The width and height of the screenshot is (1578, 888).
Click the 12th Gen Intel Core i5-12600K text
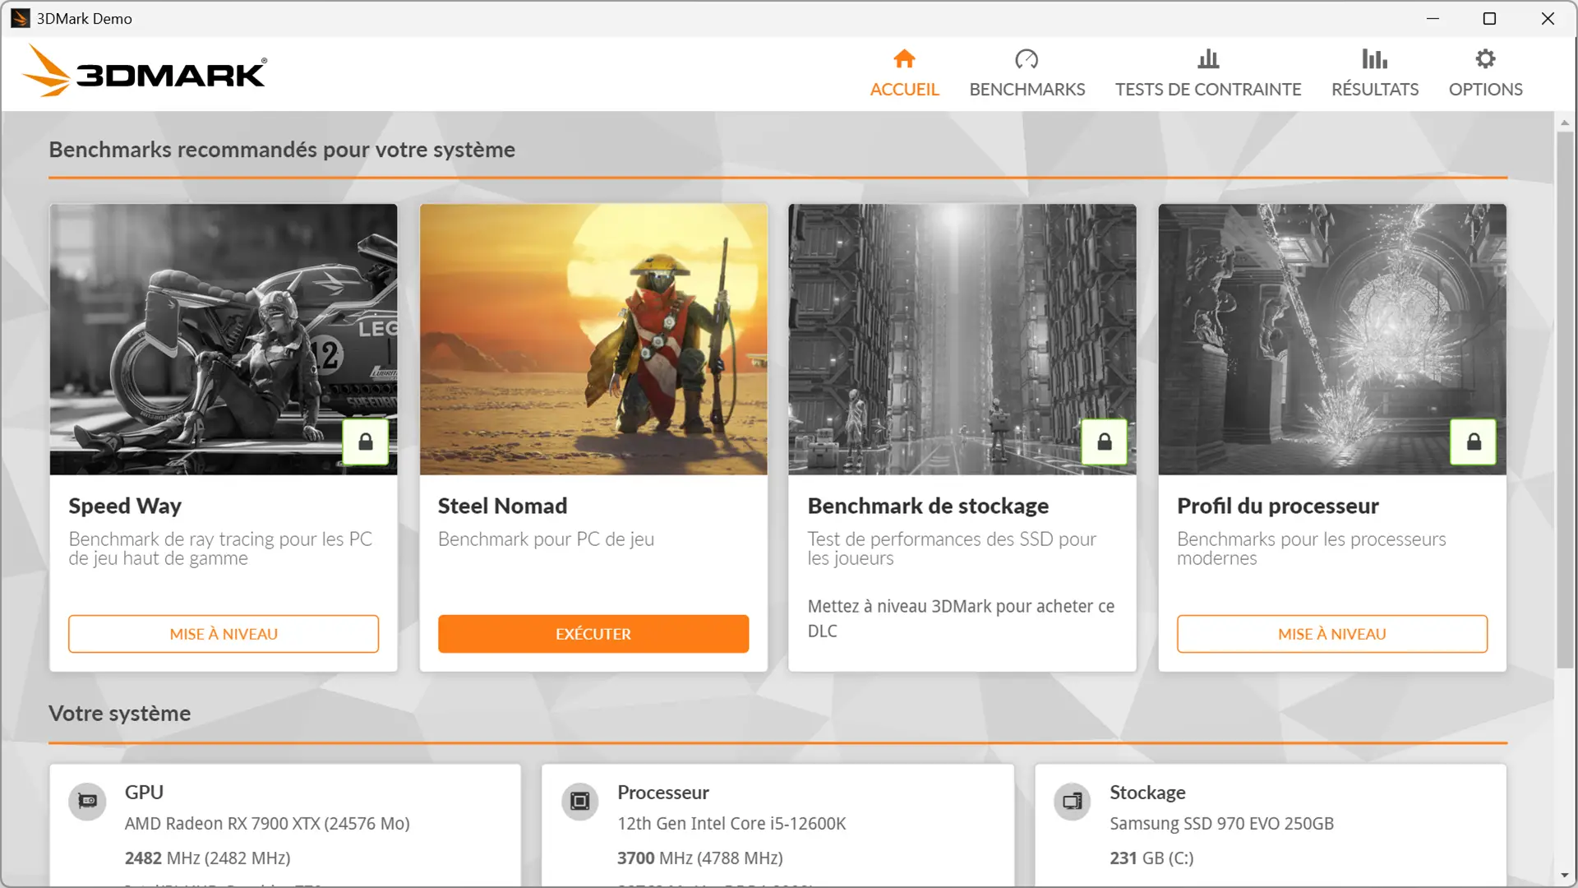(731, 824)
